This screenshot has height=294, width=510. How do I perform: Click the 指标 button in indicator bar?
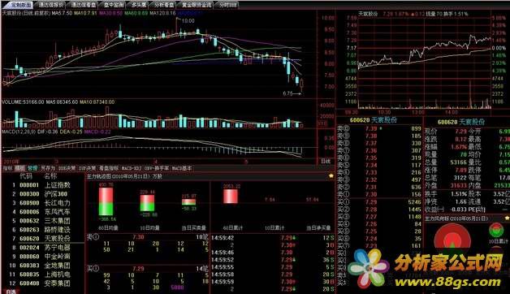(8, 168)
